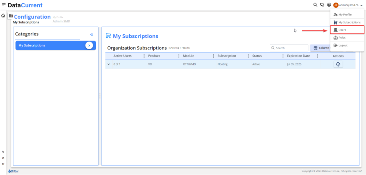Click the 'Floating' subscription cell
This screenshot has width=366, height=175.
(x=223, y=64)
